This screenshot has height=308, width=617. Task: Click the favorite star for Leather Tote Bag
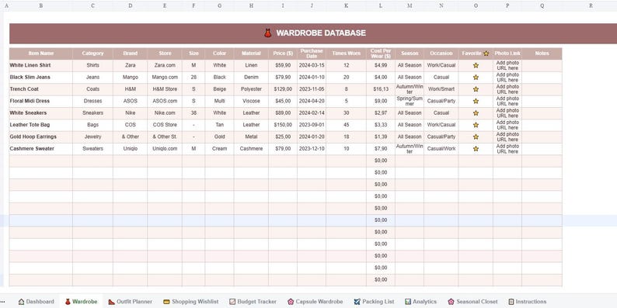[x=476, y=125]
